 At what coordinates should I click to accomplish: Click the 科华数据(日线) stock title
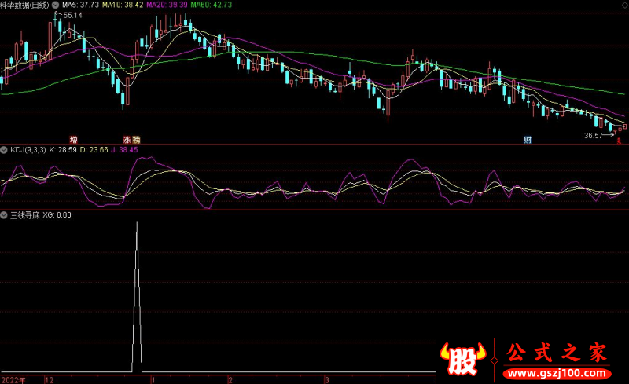(x=24, y=5)
